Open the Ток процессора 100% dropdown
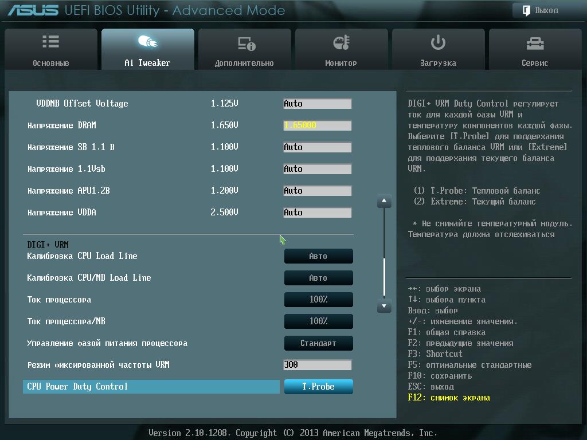Image resolution: width=587 pixels, height=440 pixels. pos(318,300)
